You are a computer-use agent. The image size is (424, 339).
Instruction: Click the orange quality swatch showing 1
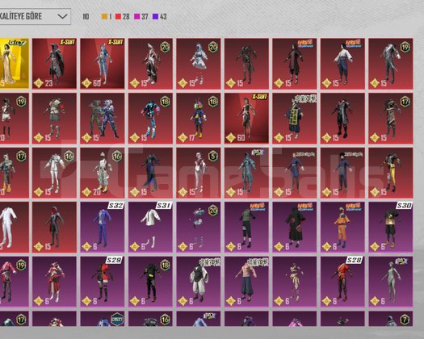pyautogui.click(x=104, y=16)
